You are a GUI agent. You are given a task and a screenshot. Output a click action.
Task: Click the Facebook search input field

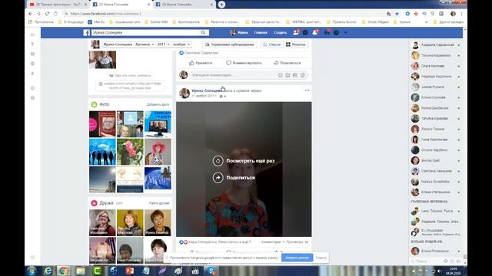click(x=145, y=32)
